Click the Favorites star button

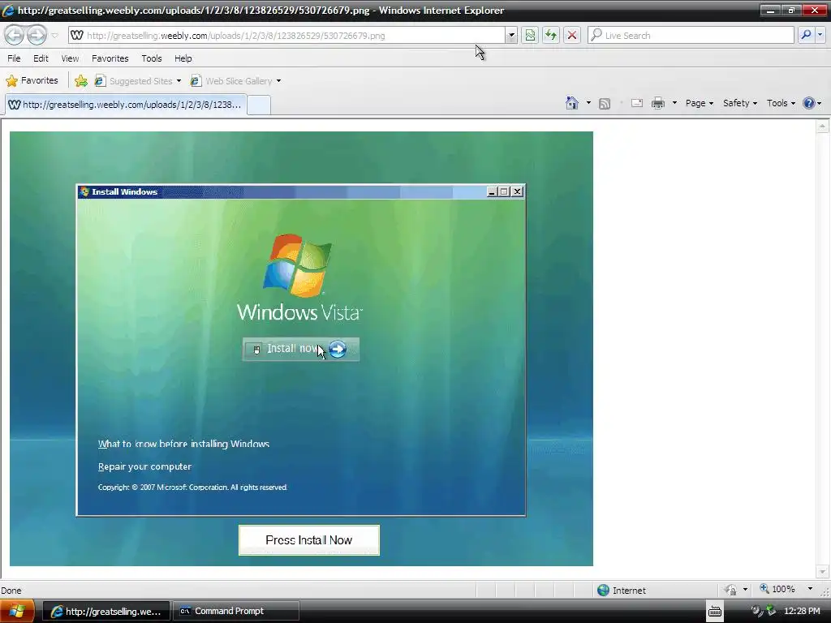32,80
